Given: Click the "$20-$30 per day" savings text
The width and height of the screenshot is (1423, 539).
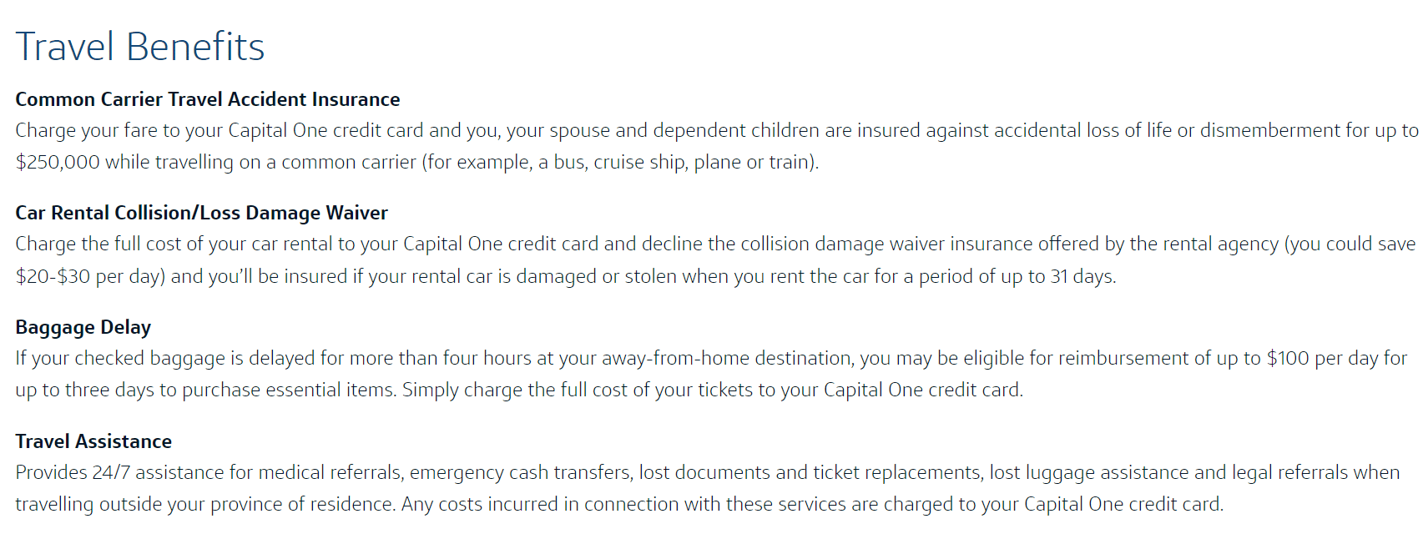Looking at the screenshot, I should click(89, 276).
